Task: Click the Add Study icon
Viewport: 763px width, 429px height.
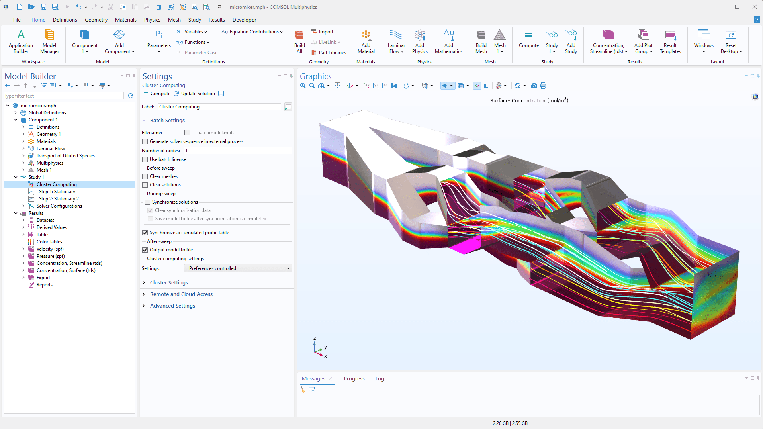Action: pos(571,41)
